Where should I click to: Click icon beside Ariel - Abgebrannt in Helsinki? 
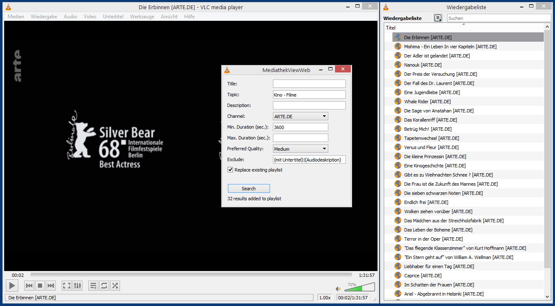click(x=398, y=294)
